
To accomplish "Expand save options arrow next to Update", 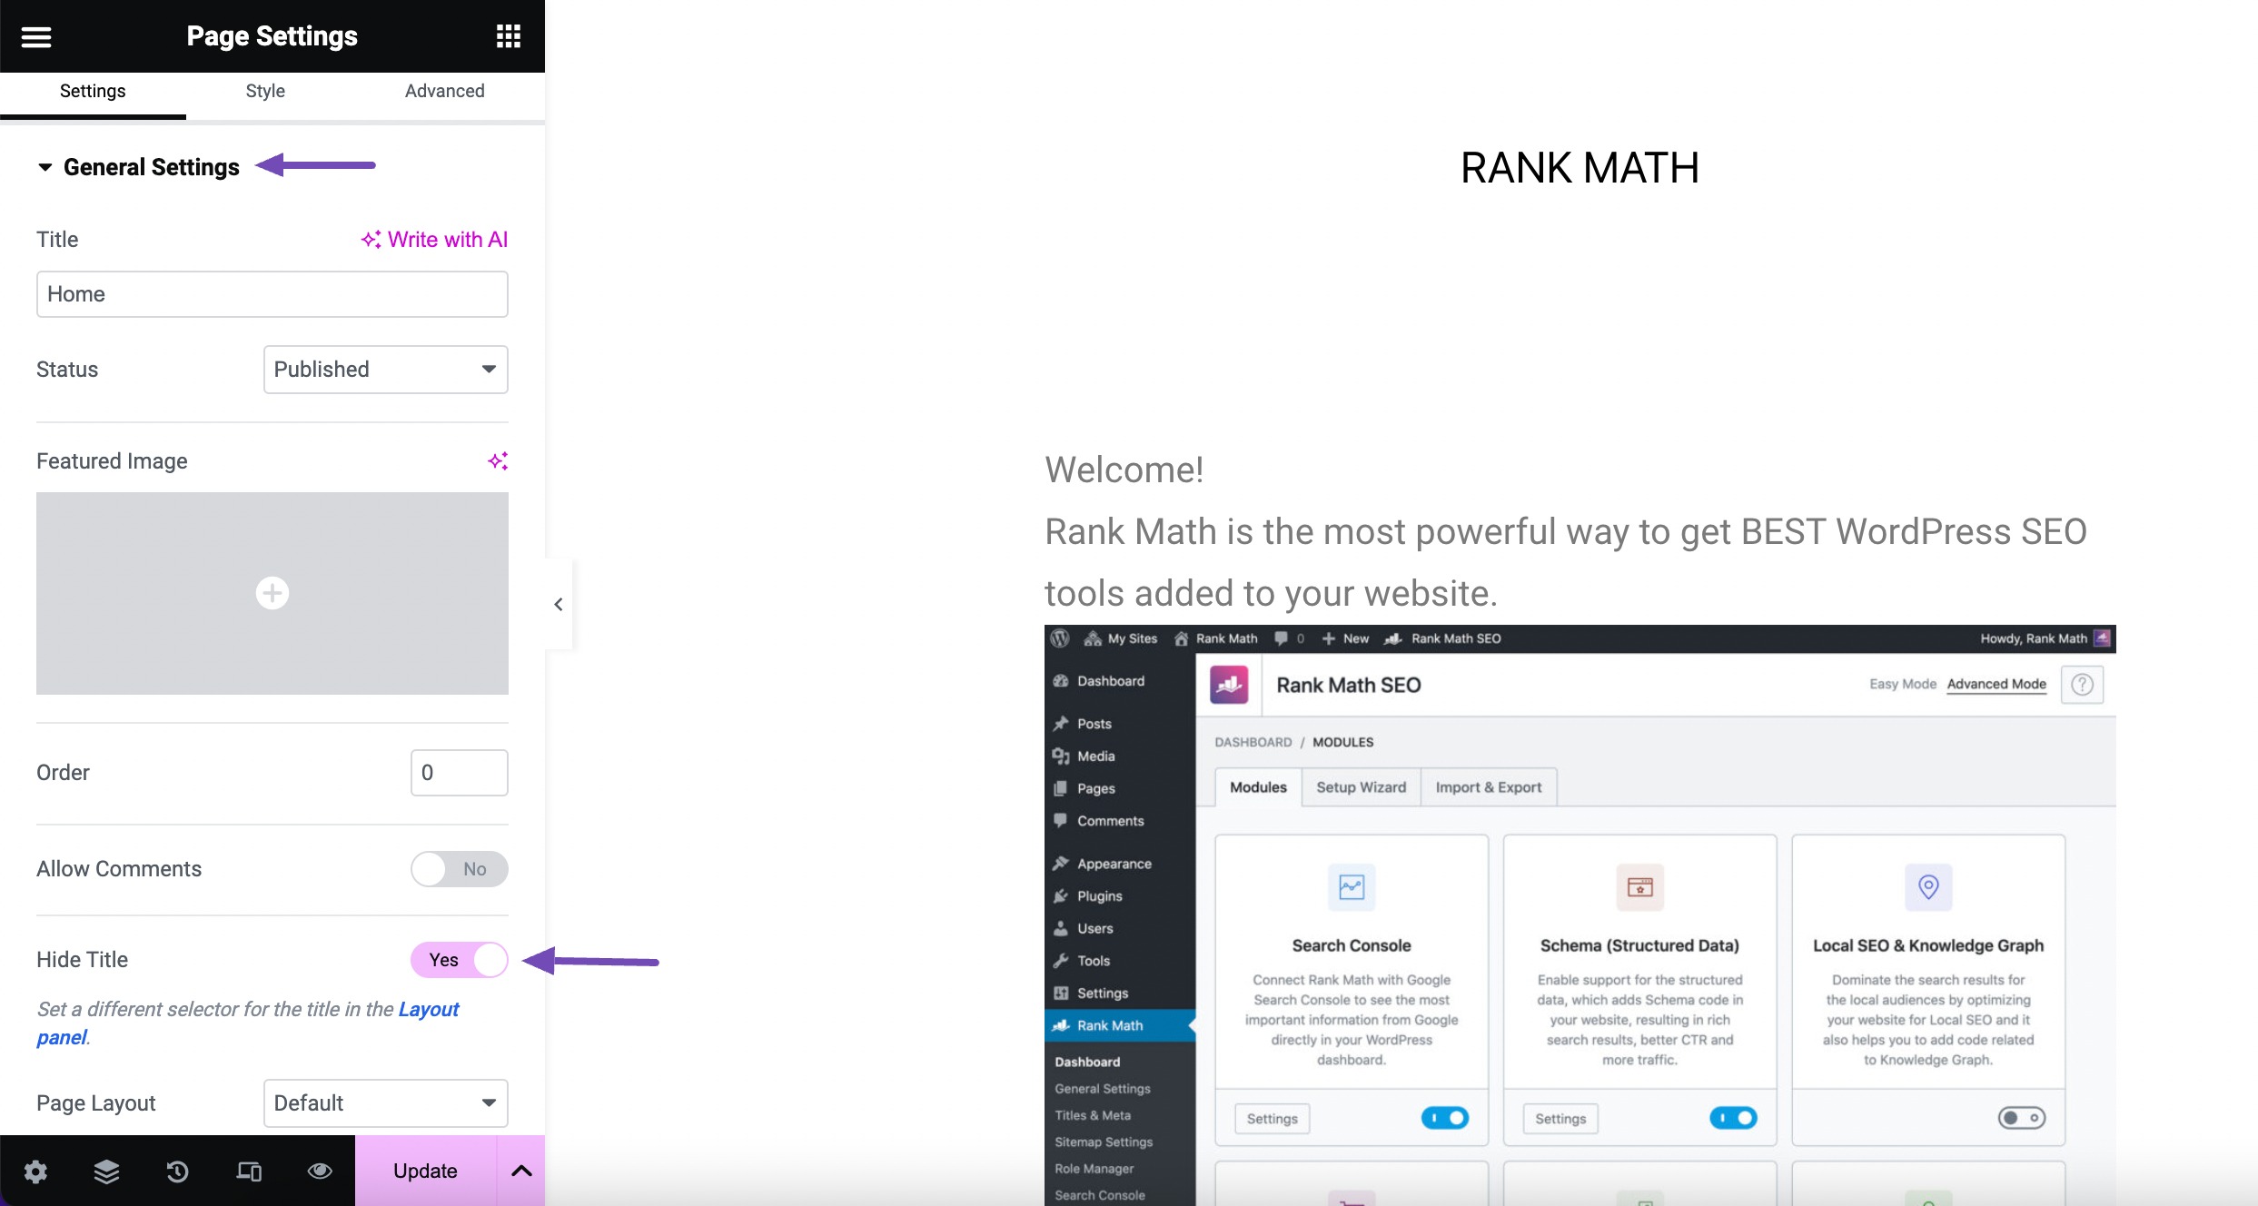I will click(x=521, y=1171).
